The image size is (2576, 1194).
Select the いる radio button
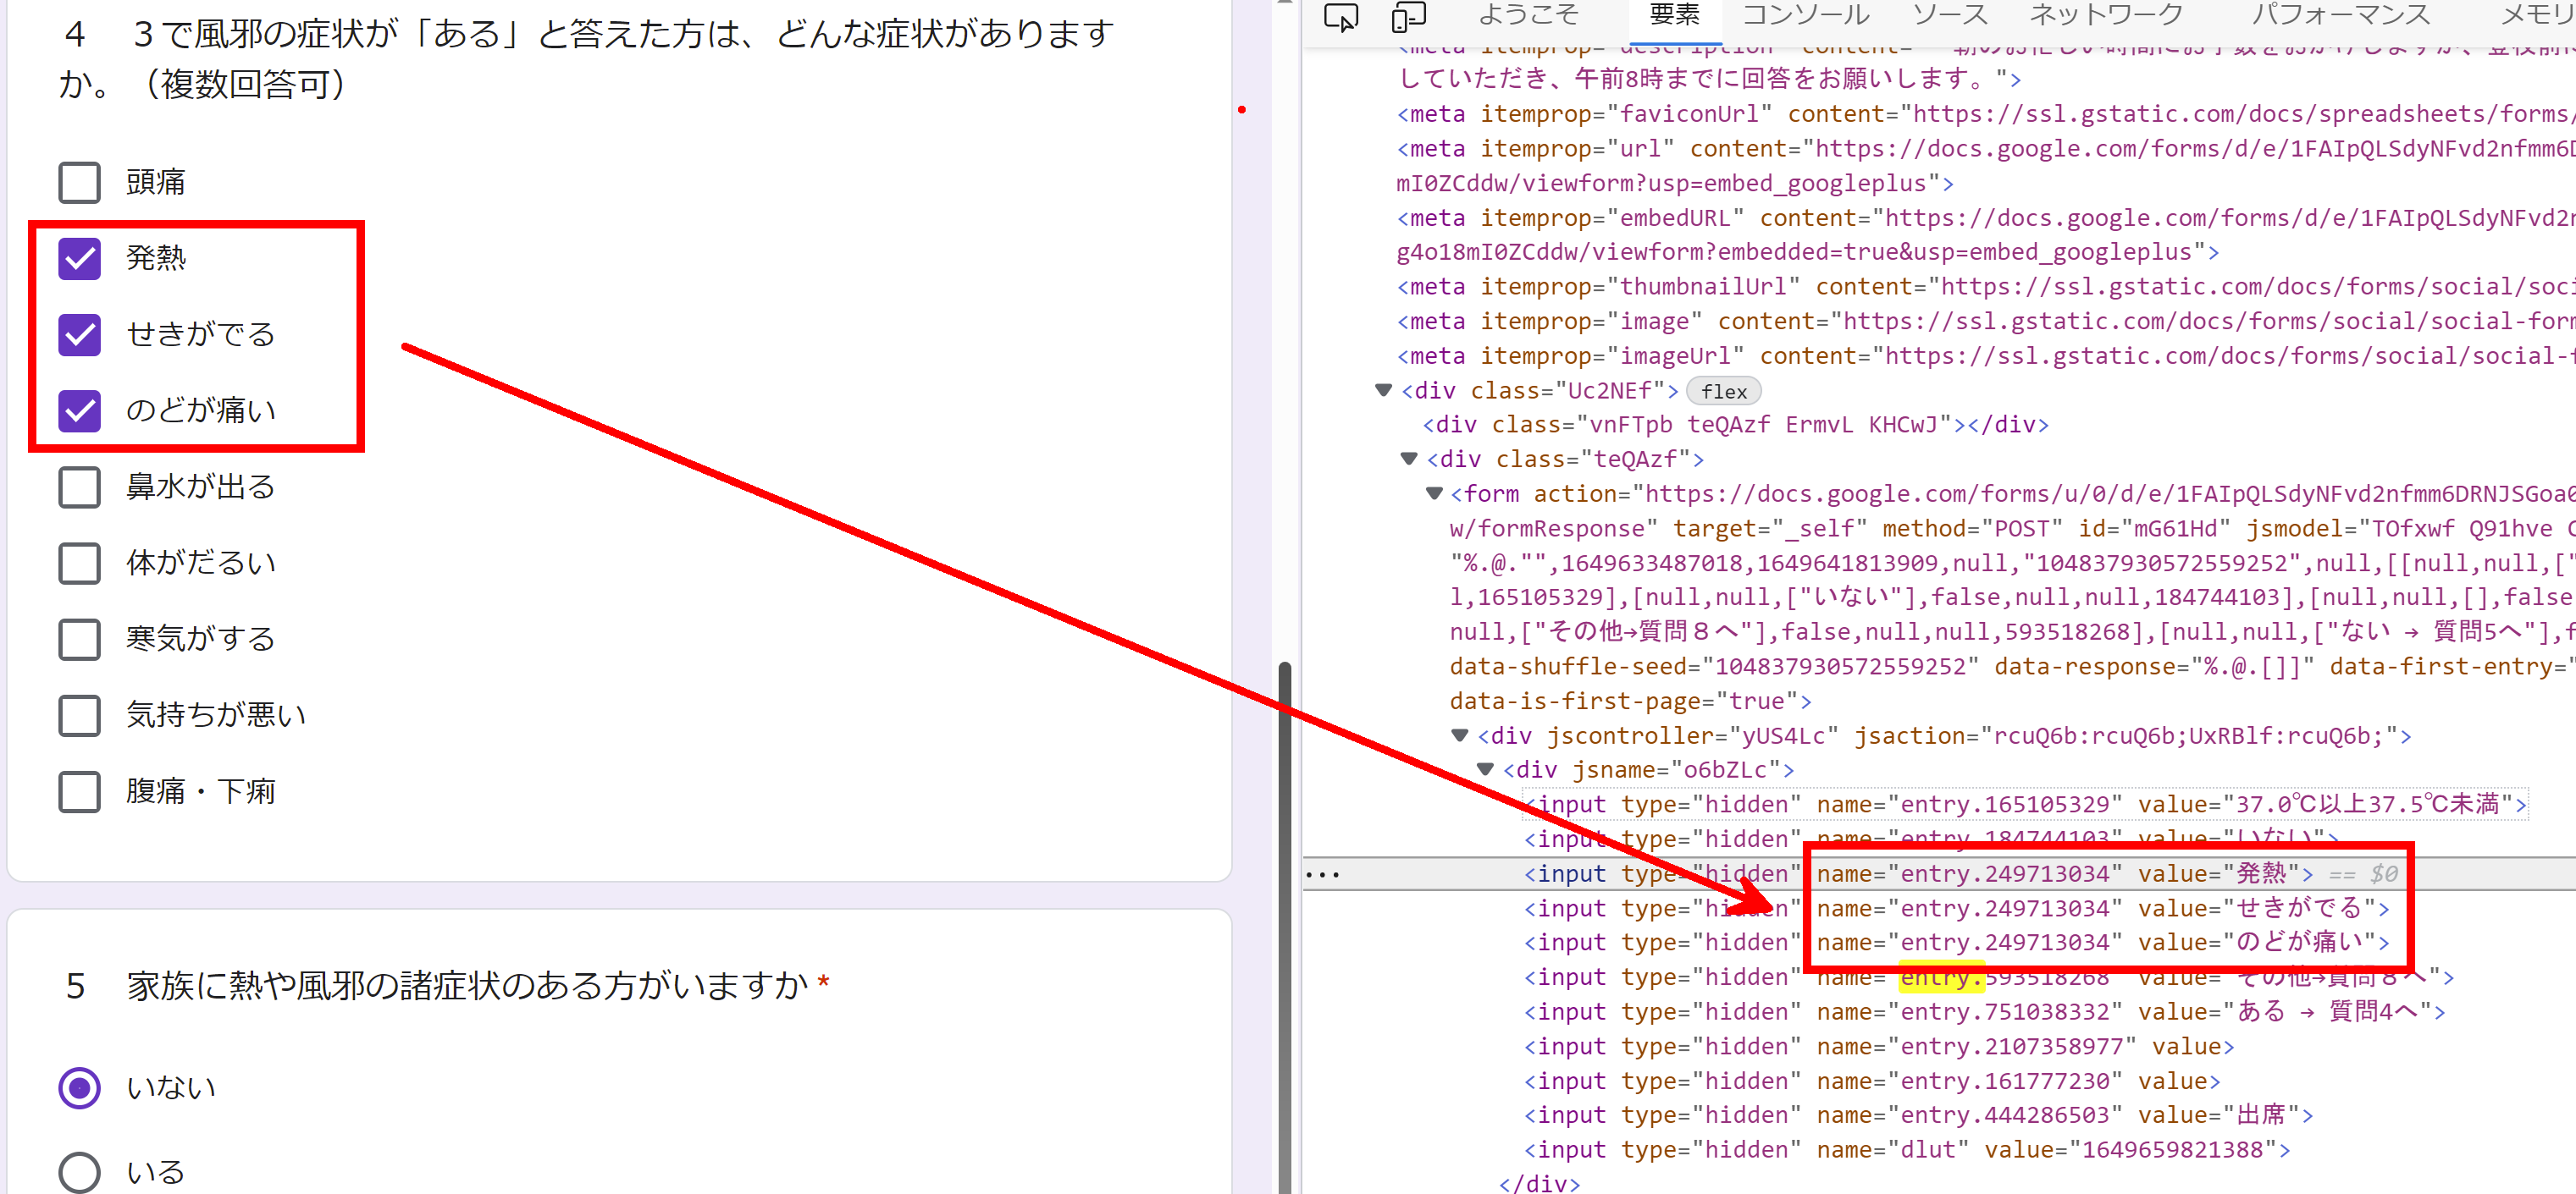[x=79, y=1170]
